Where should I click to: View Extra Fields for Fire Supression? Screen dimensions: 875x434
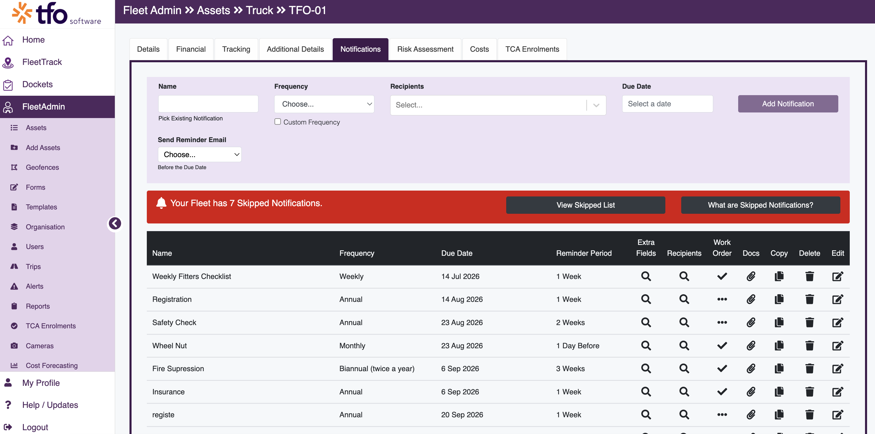pyautogui.click(x=646, y=369)
